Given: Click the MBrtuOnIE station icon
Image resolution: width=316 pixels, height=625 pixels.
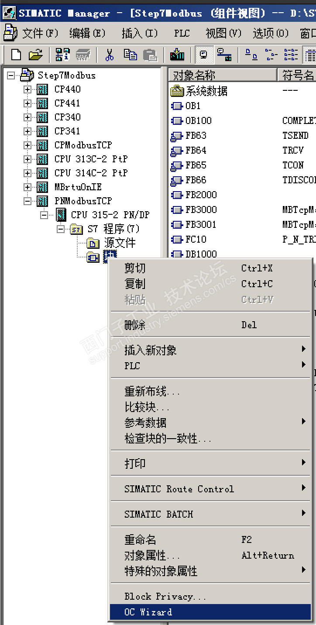Looking at the screenshot, I should pos(42,187).
